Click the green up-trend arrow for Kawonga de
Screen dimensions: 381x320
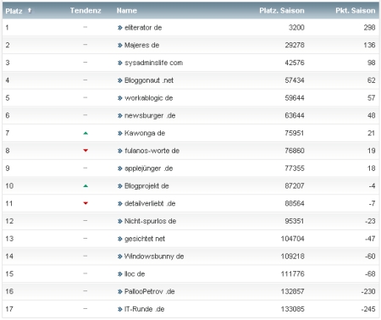click(x=86, y=133)
